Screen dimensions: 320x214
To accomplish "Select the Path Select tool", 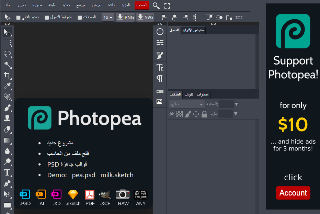I will 7,194.
